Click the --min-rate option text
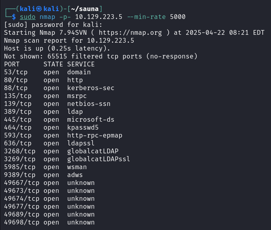This screenshot has height=230, width=271. (x=147, y=17)
